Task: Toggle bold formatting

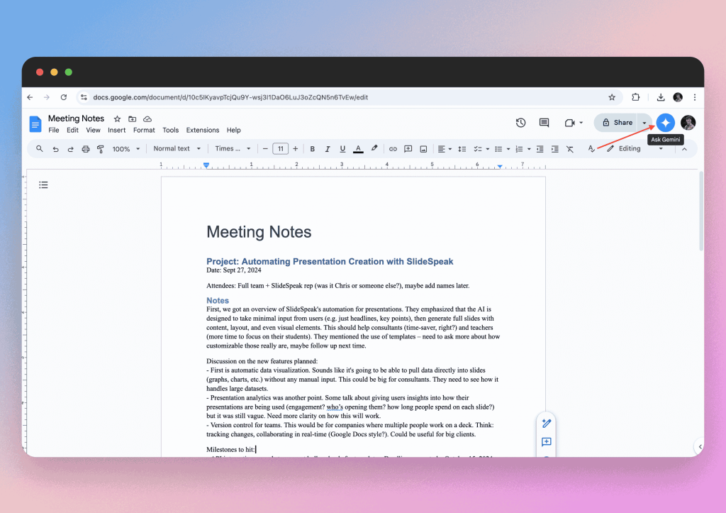Action: (313, 149)
